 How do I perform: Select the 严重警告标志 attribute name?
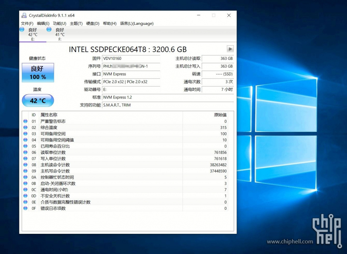coord(53,121)
